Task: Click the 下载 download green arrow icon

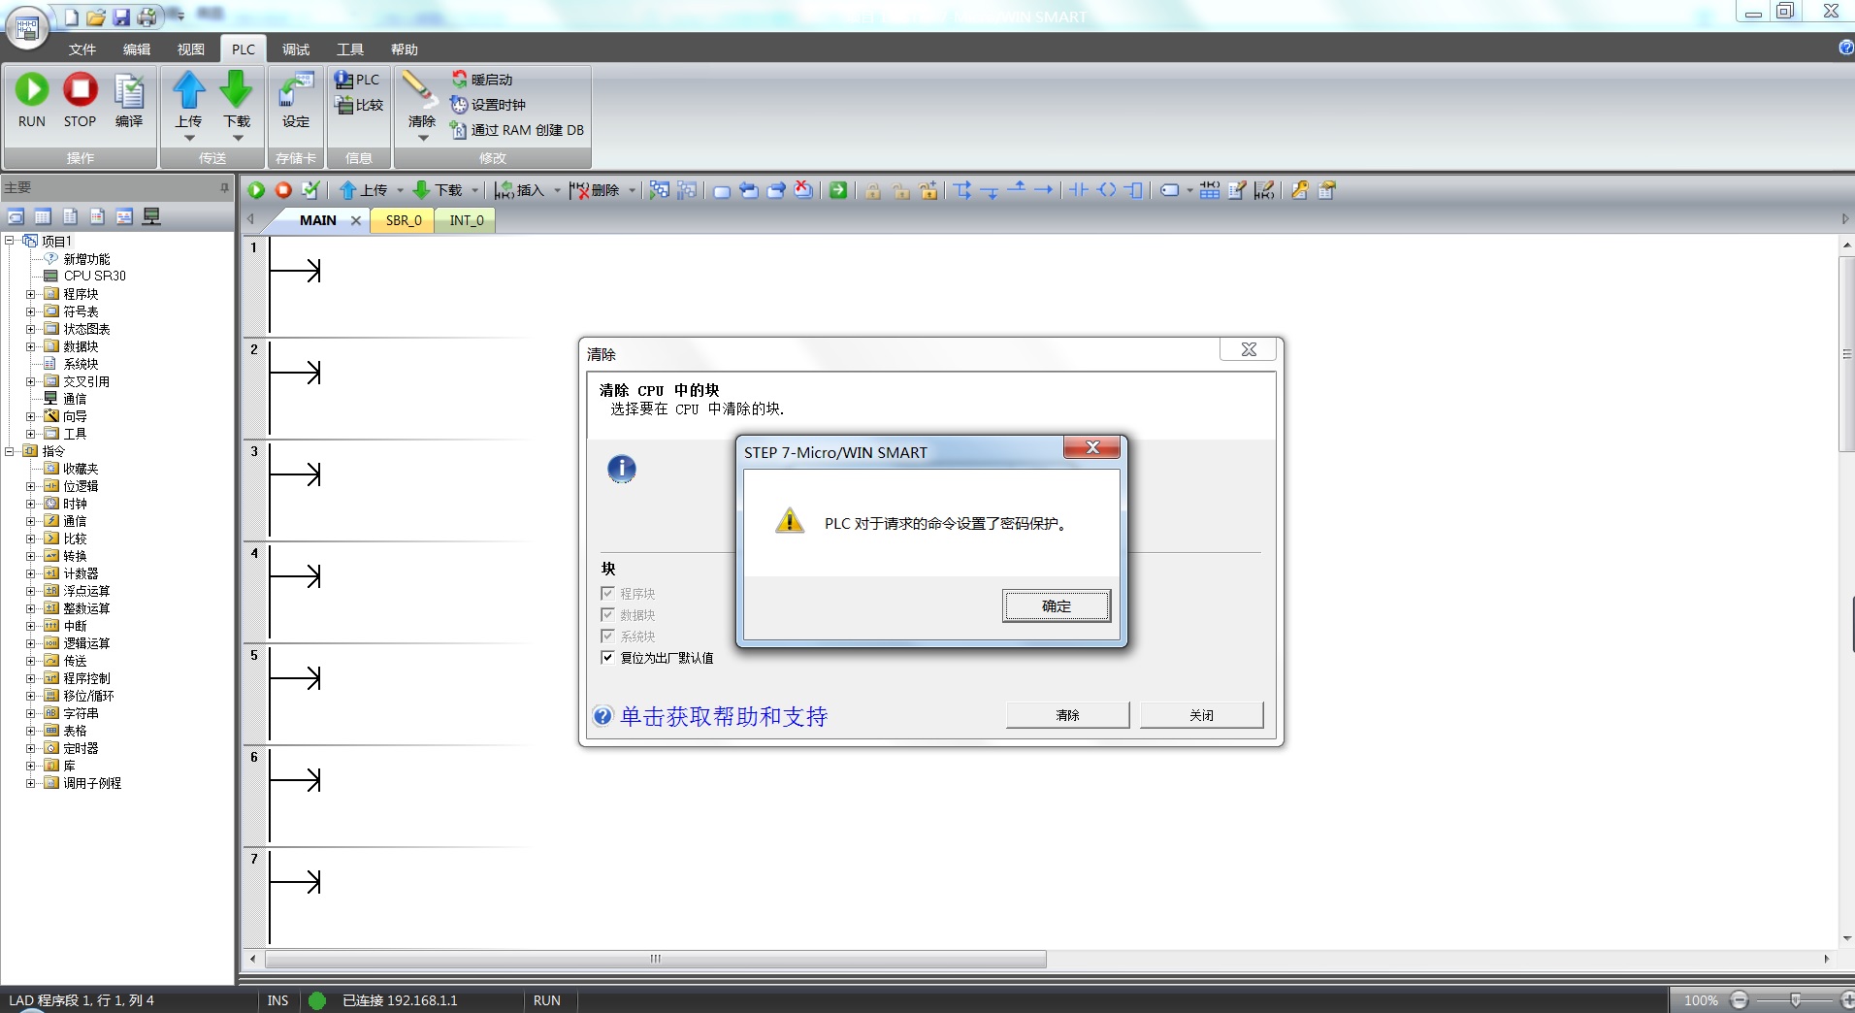Action: click(x=236, y=90)
